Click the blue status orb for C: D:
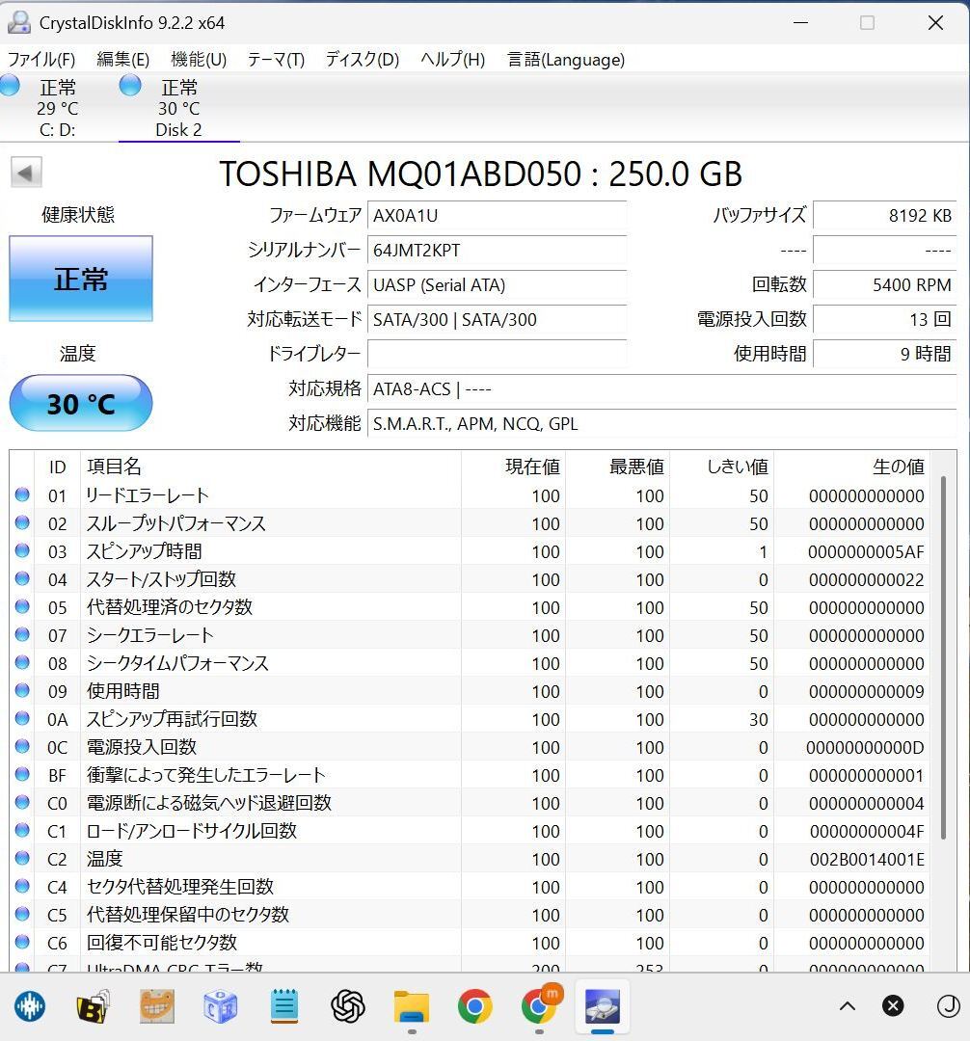The width and height of the screenshot is (970, 1041). pos(10,86)
